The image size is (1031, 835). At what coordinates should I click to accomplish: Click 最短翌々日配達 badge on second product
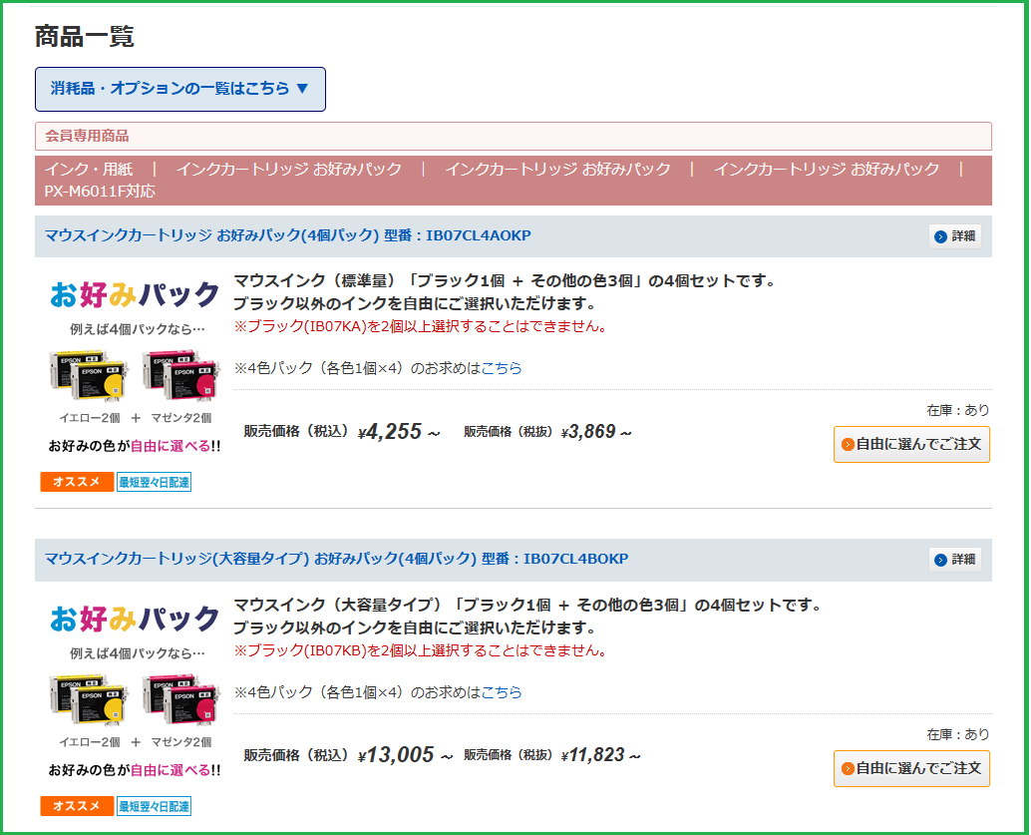154,806
